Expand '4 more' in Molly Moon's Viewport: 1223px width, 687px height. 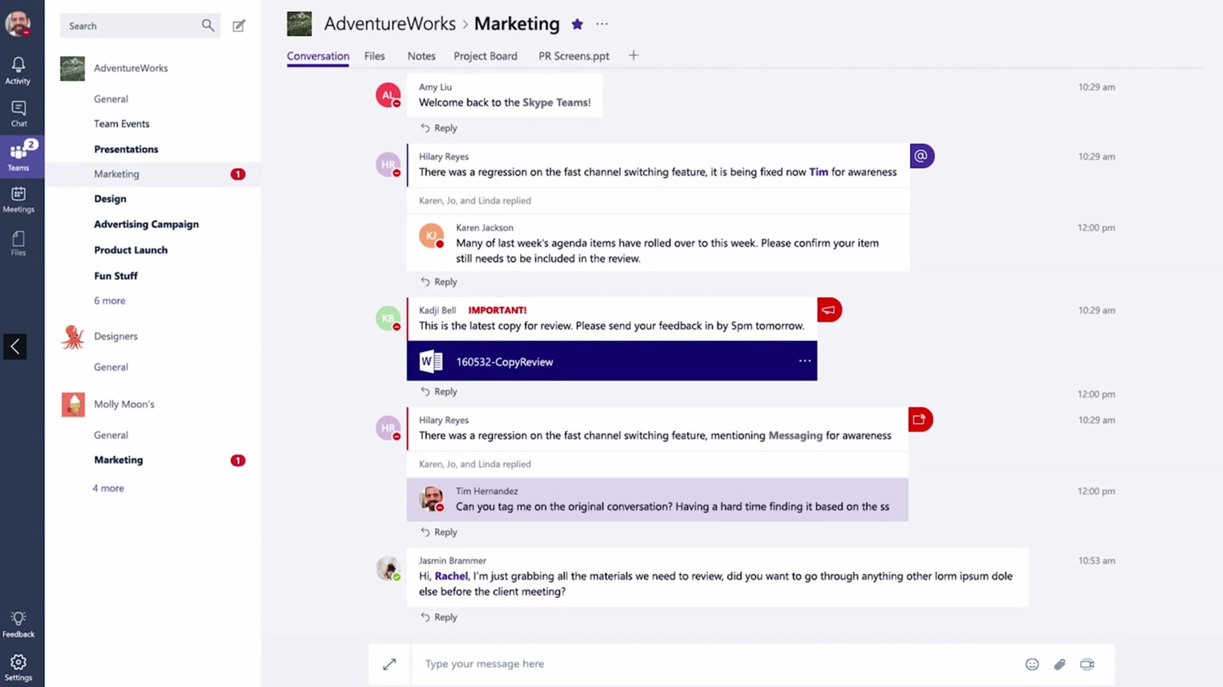pyautogui.click(x=108, y=487)
